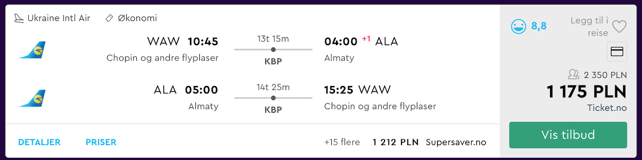Open the DETALJER tab

tap(39, 142)
